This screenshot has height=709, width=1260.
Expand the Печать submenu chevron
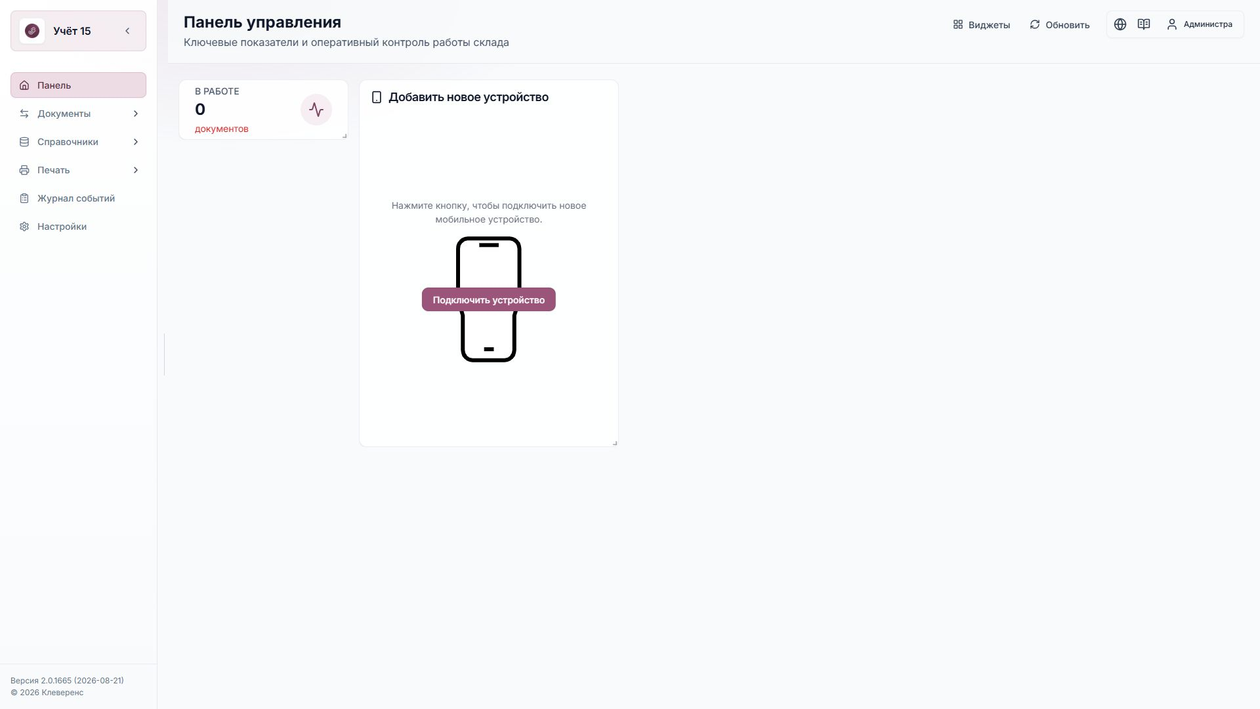[x=136, y=170]
